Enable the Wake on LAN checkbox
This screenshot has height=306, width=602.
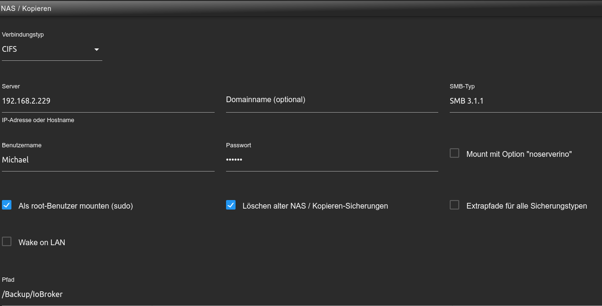[7, 241]
